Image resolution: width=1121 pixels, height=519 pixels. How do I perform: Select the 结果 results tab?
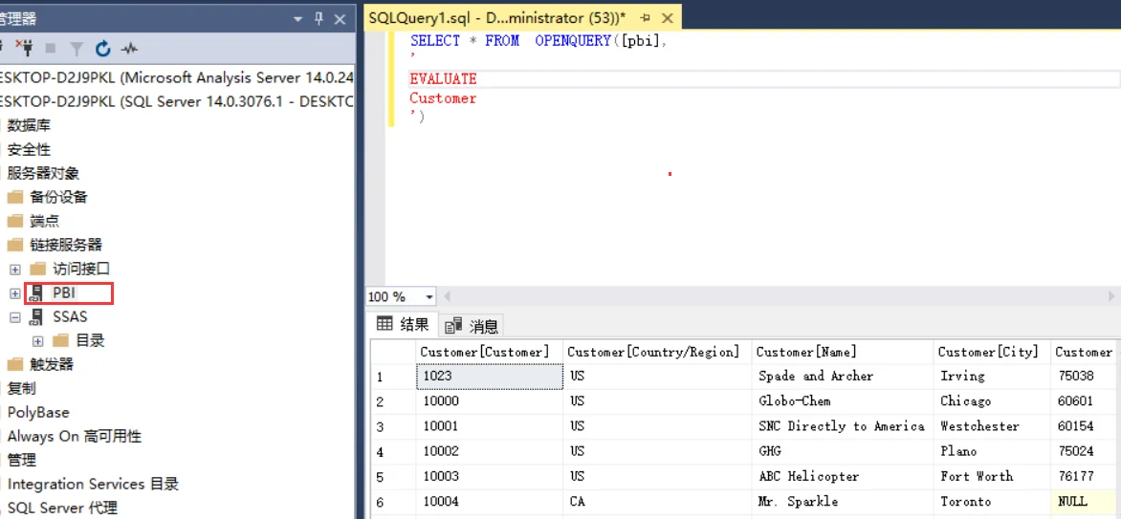(x=403, y=325)
